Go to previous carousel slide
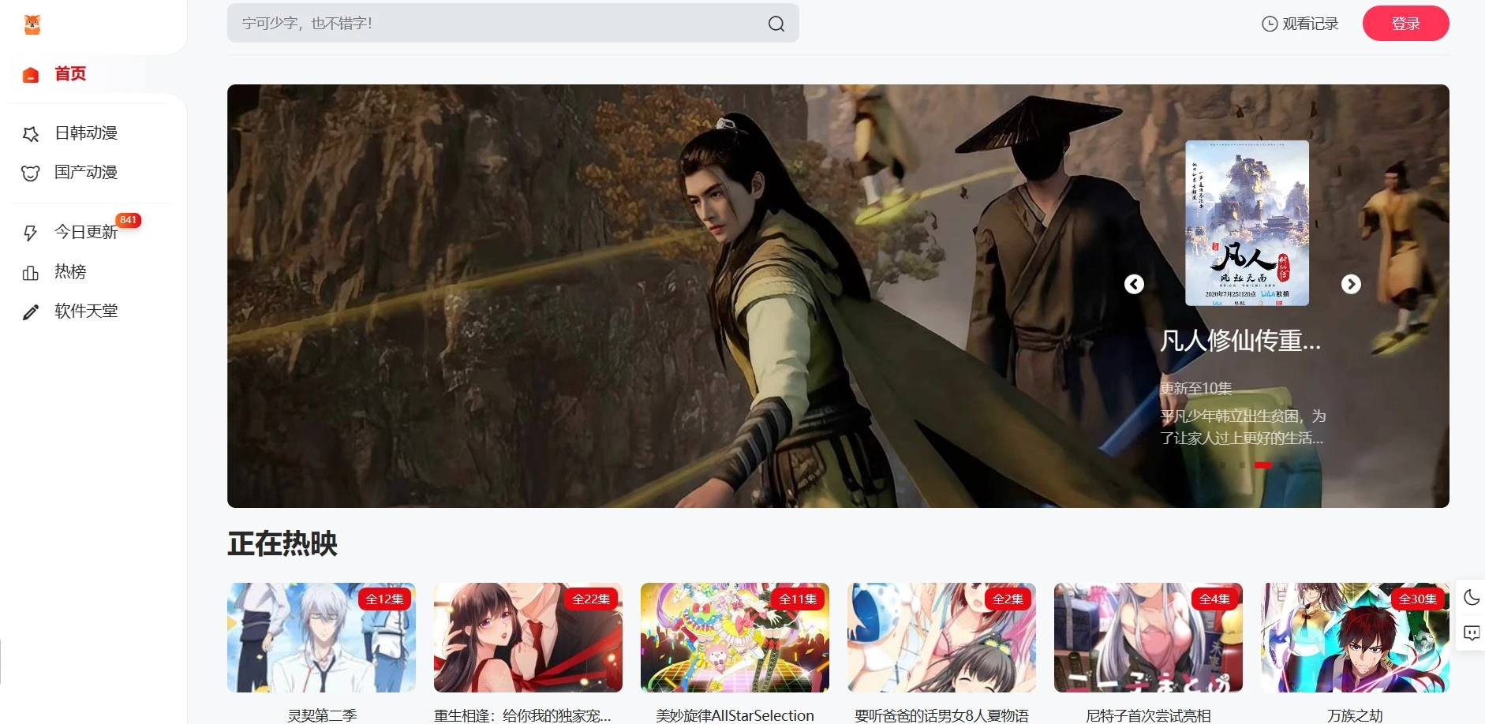1485x724 pixels. (x=1134, y=284)
